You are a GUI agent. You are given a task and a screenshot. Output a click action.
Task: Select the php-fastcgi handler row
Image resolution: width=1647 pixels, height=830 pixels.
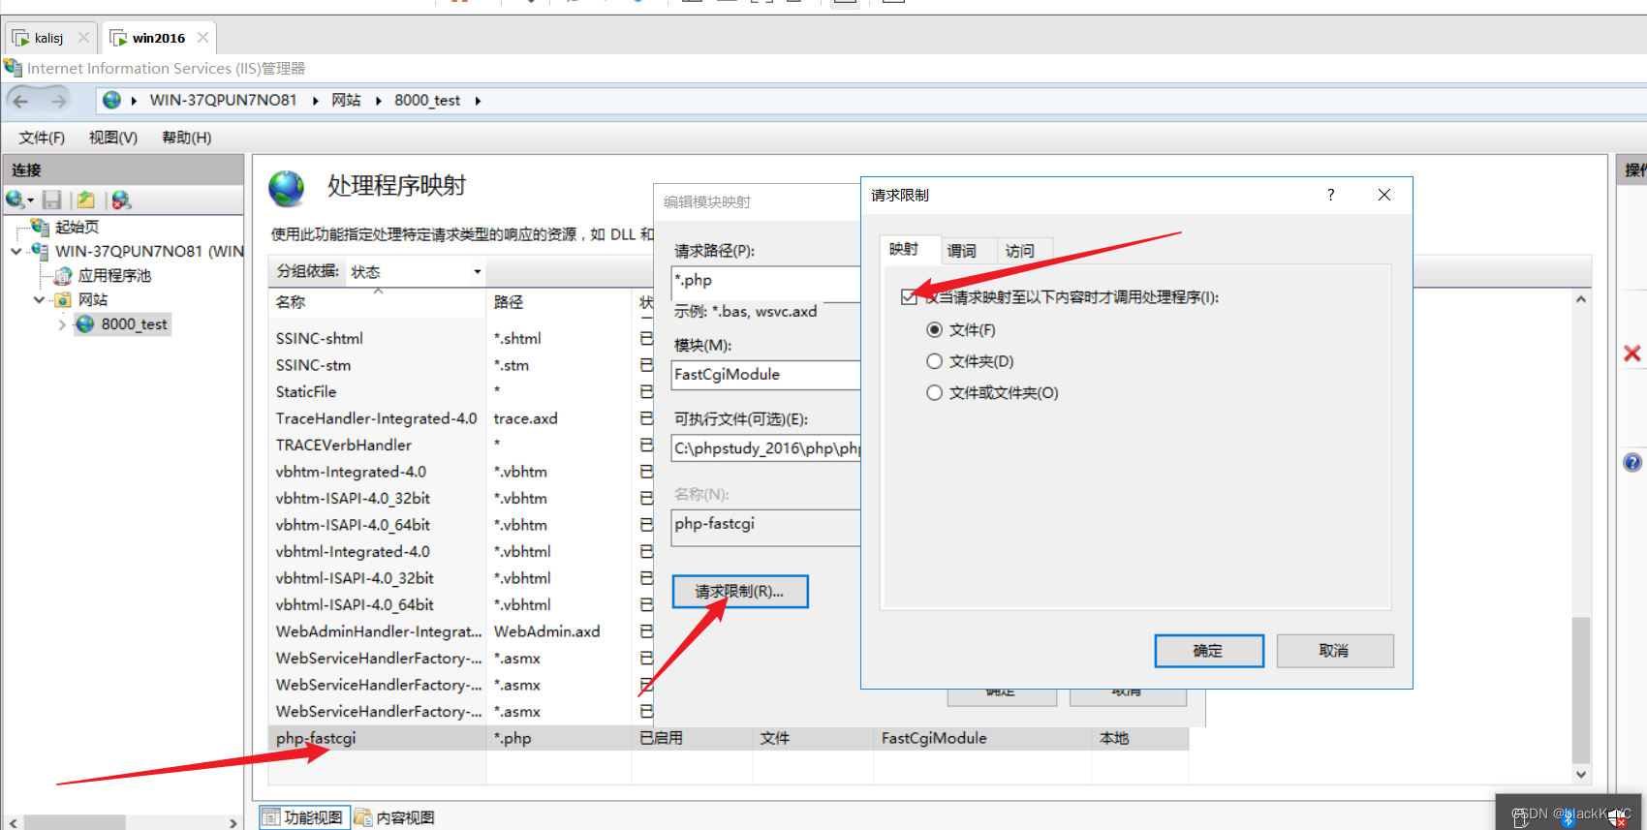click(729, 738)
